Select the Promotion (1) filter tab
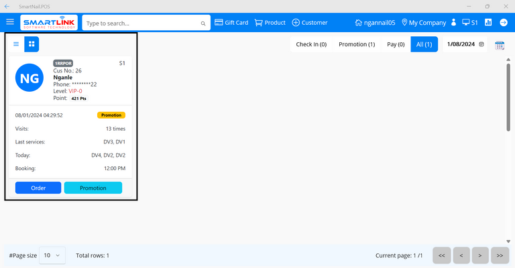This screenshot has width=515, height=268. coord(357,45)
